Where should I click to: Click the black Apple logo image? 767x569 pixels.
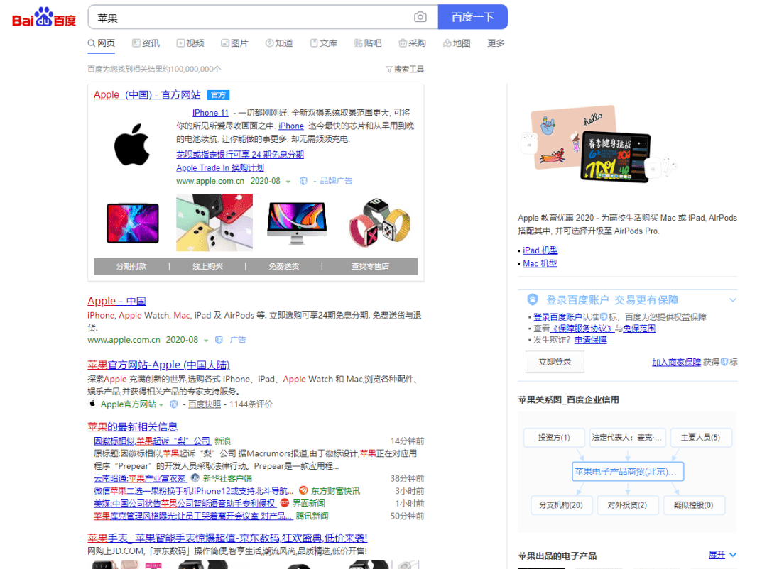[x=132, y=145]
